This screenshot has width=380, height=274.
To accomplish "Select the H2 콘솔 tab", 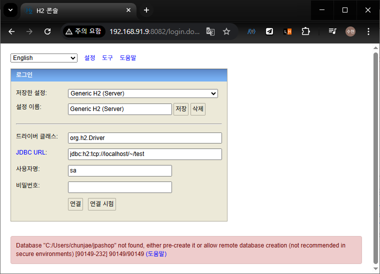I will [78, 10].
